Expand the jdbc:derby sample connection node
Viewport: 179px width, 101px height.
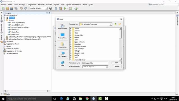pyautogui.click(x=4, y=39)
